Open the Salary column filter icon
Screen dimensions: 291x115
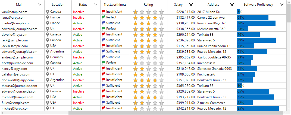click(x=191, y=5)
